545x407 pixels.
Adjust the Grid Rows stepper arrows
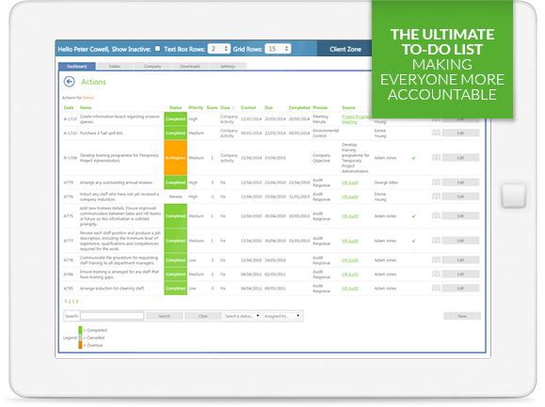[x=286, y=49]
